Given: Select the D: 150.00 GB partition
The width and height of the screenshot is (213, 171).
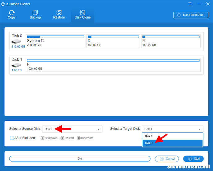Looking at the screenshot, I should 113,41.
